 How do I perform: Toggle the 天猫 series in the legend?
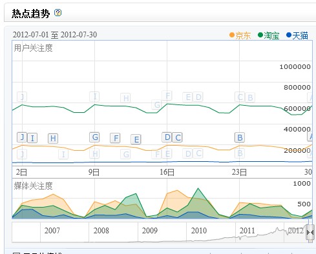click(297, 35)
